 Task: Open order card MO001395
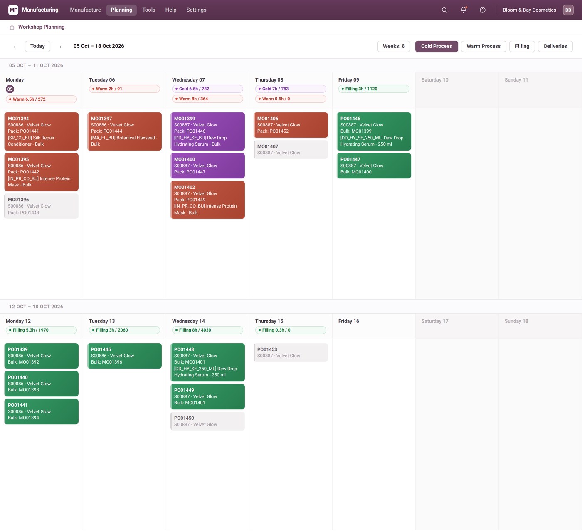[x=41, y=172]
